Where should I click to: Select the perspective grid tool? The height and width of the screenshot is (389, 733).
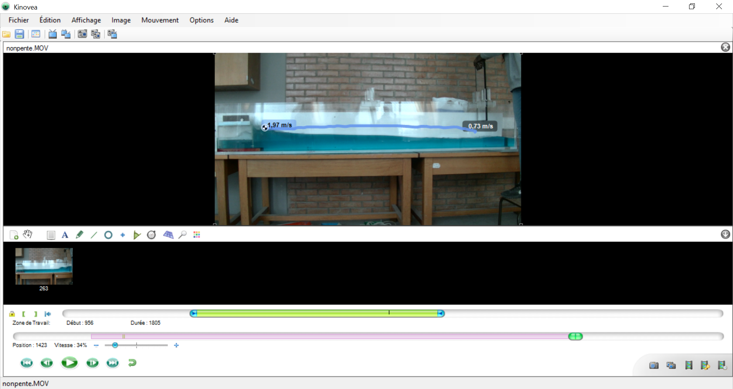tap(168, 235)
